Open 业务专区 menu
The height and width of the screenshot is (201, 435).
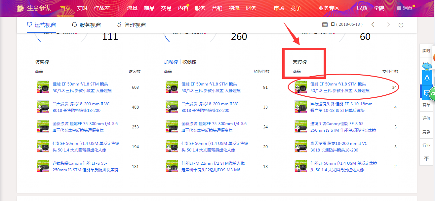[329, 8]
